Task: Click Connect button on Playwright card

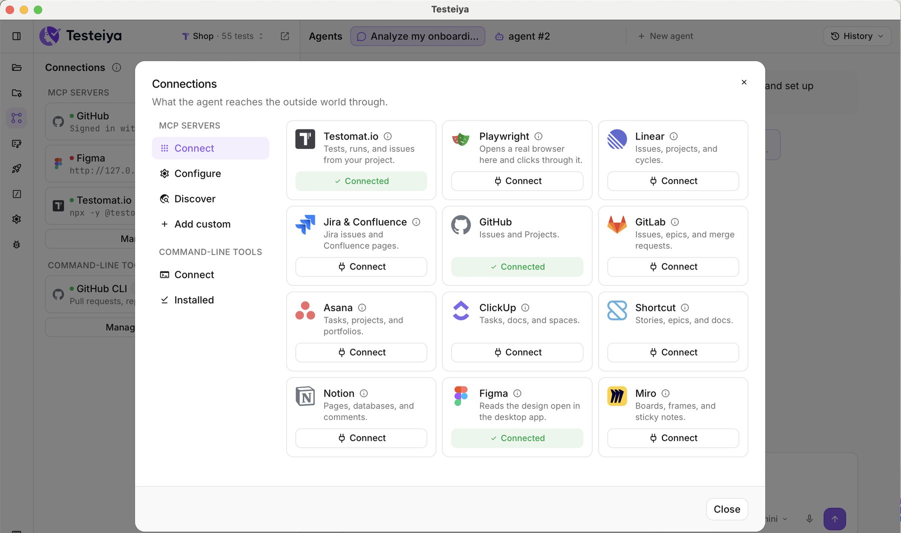Action: (517, 181)
